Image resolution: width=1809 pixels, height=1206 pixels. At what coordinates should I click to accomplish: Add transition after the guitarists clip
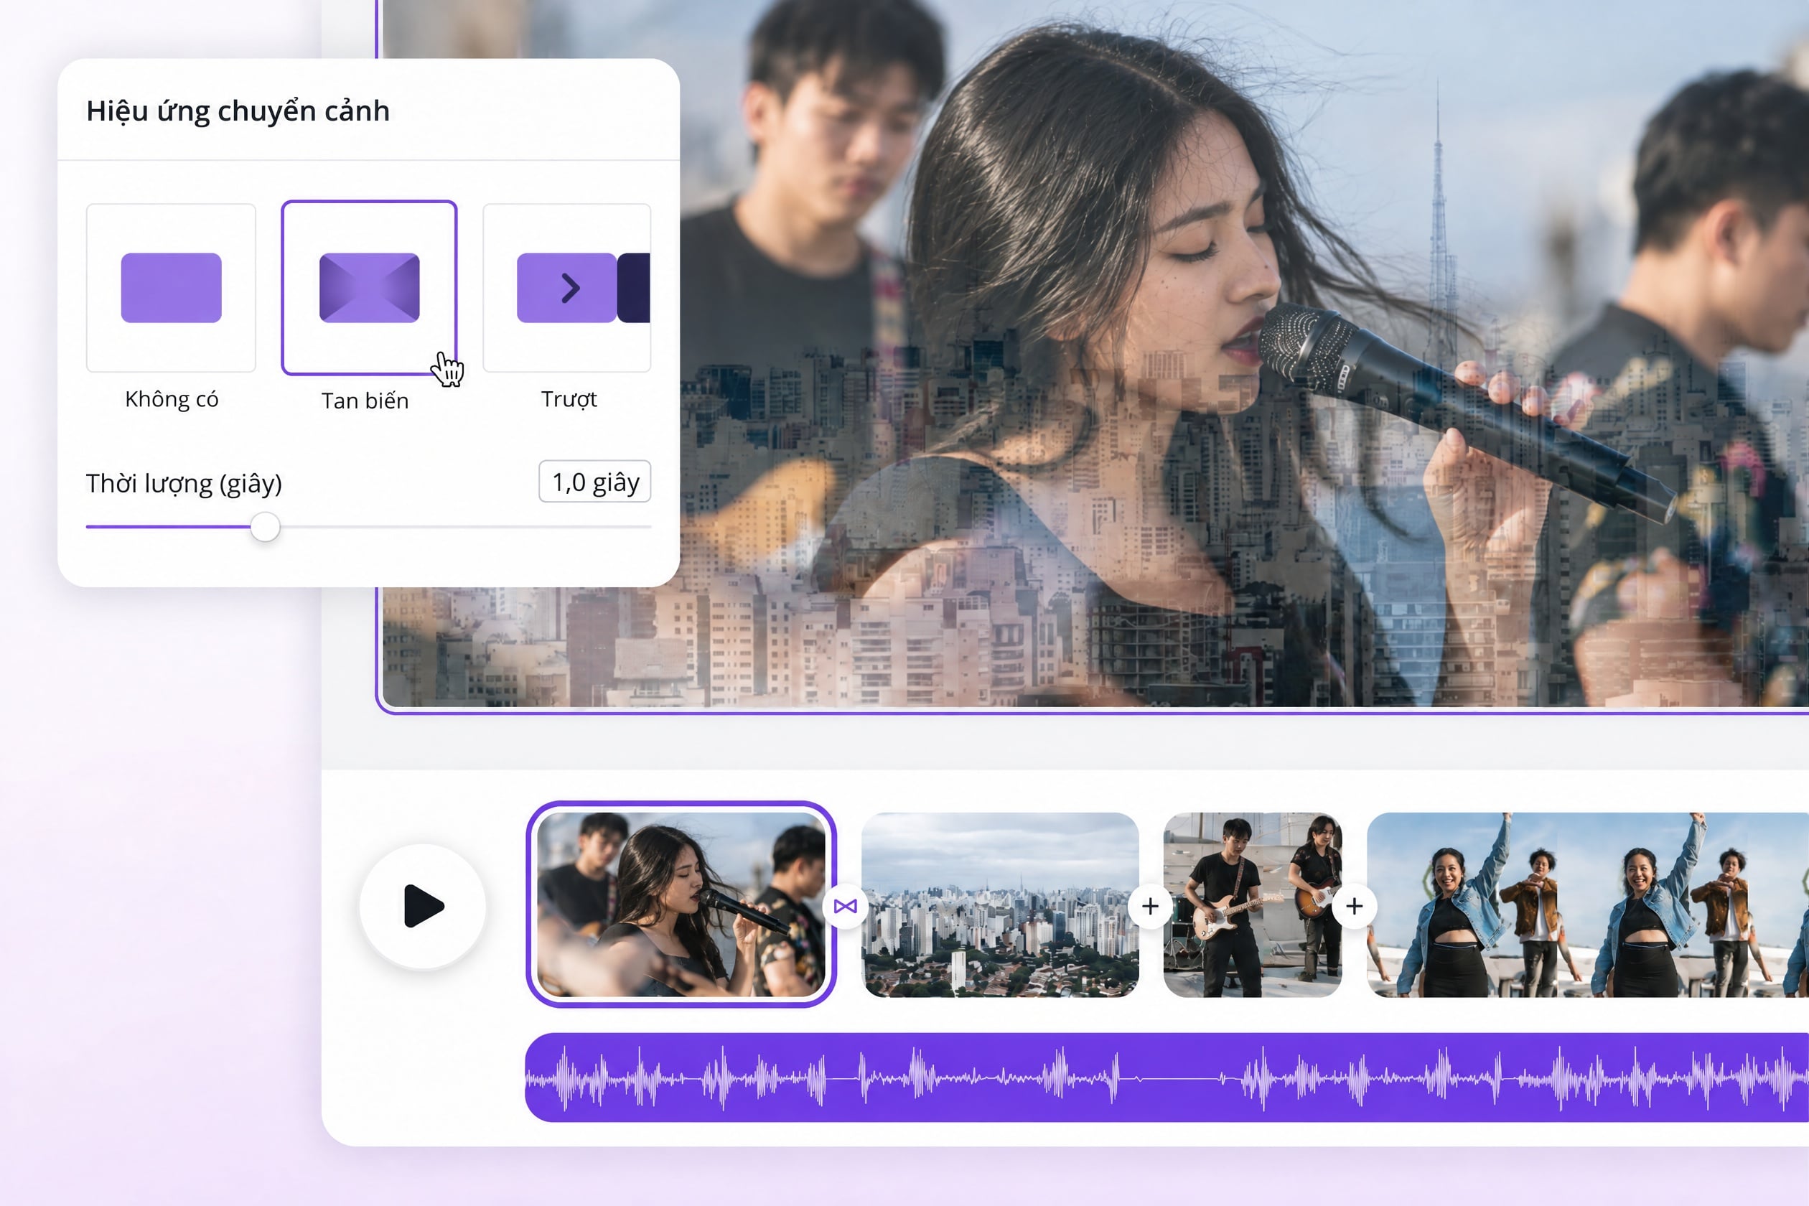1355,907
